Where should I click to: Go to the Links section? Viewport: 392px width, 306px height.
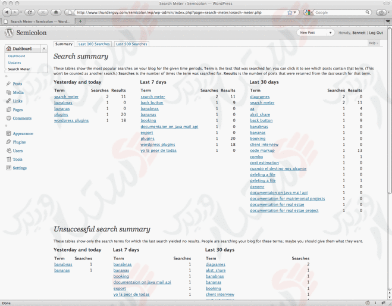coord(17,101)
